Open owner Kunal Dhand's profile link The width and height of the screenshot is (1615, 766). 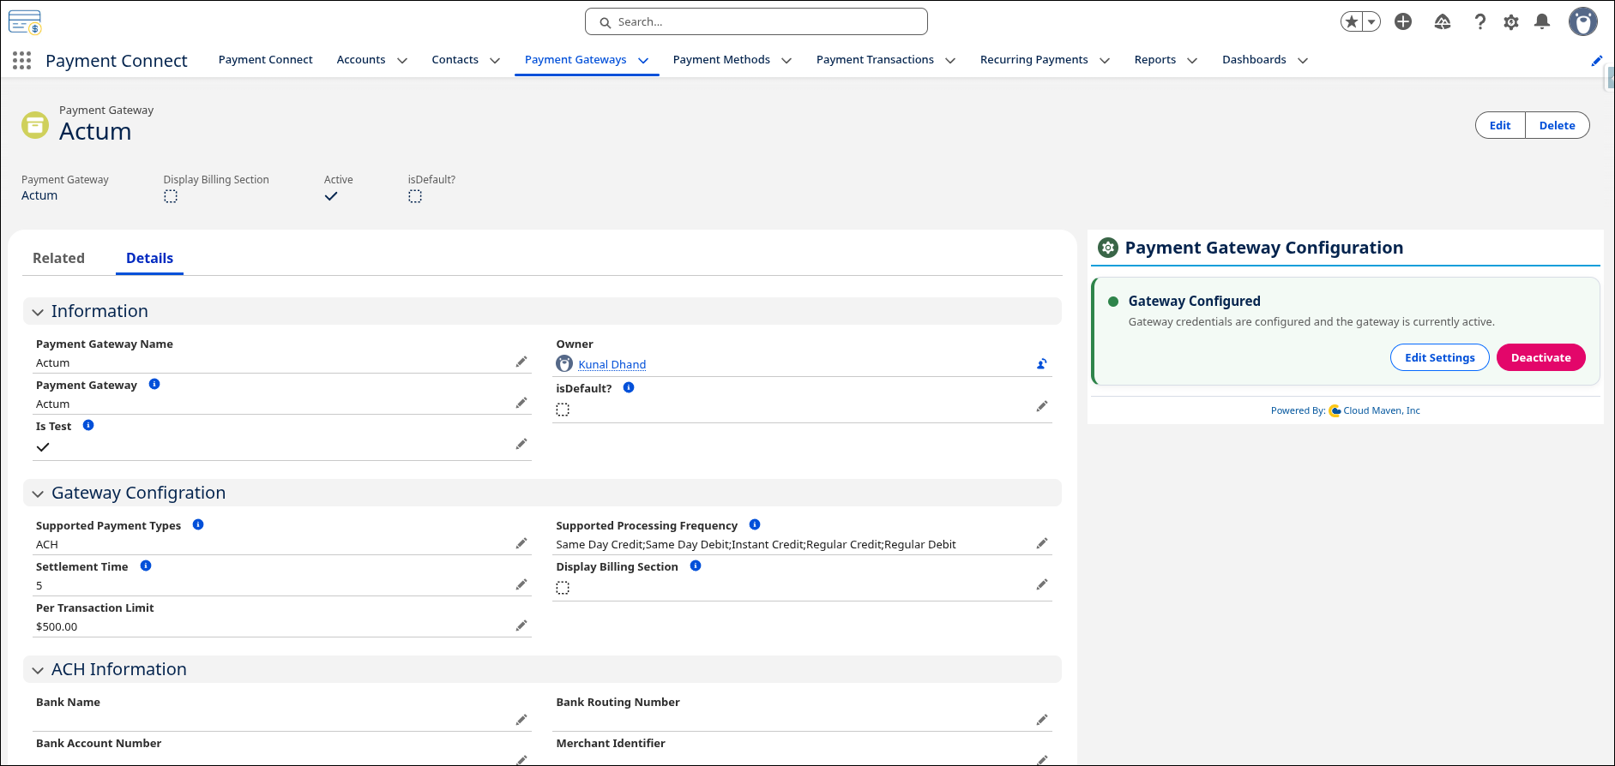coord(612,364)
